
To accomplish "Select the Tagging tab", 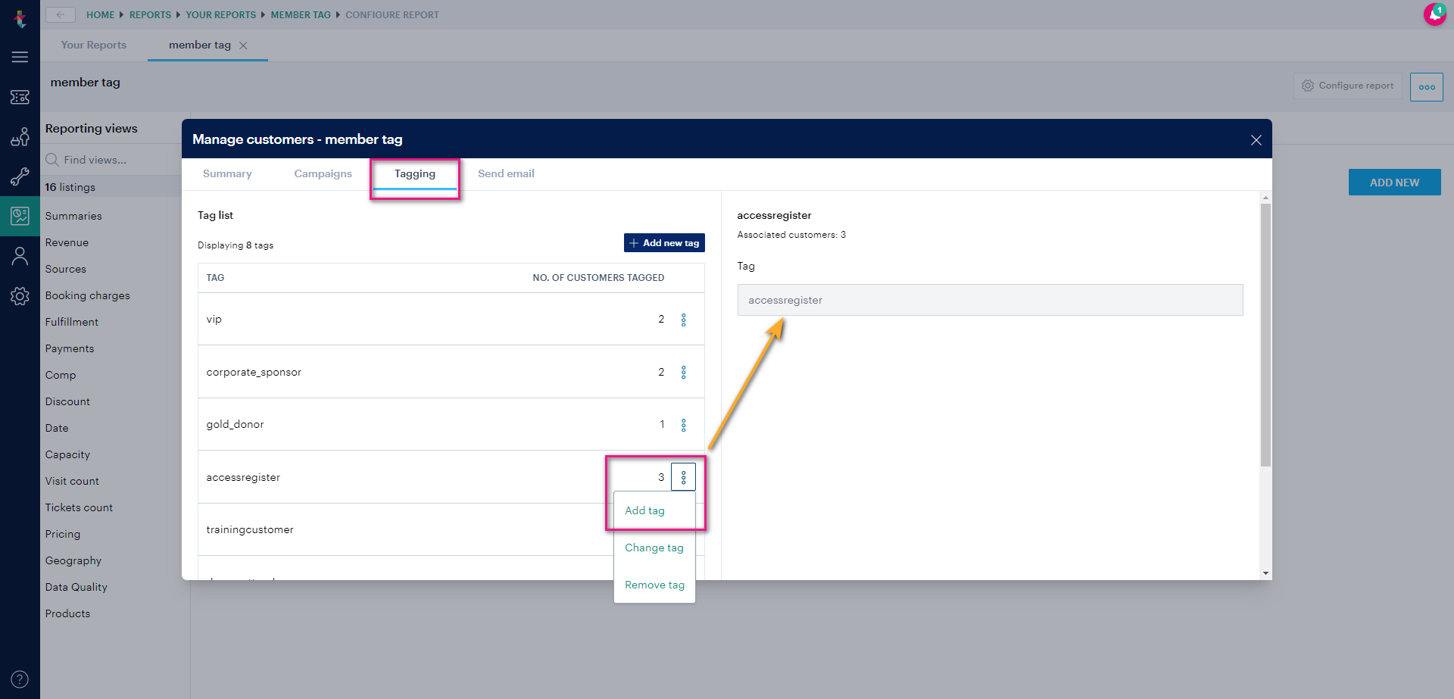I will click(415, 173).
